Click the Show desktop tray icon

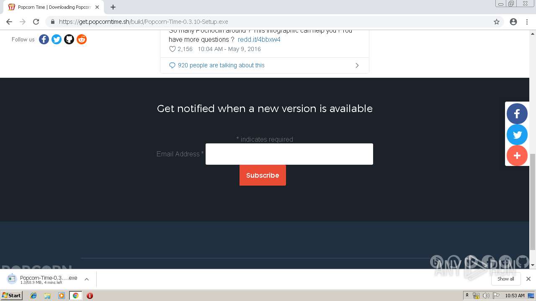[531, 296]
